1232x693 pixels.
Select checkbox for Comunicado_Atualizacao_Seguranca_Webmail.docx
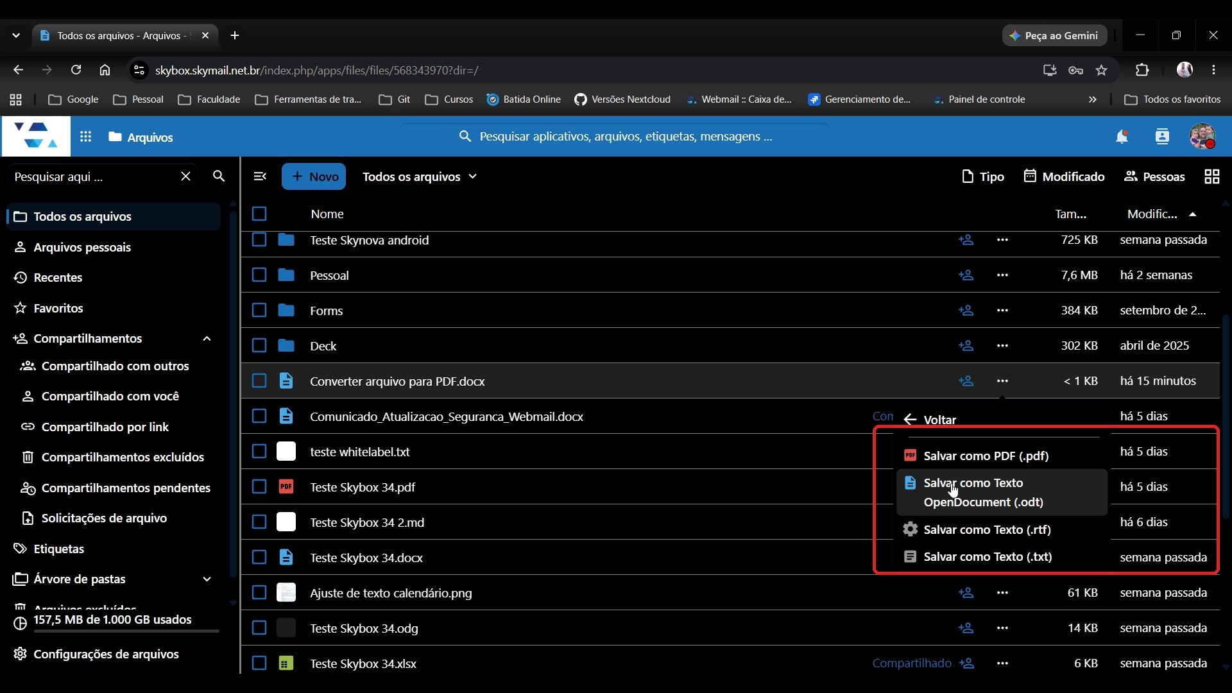pos(259,416)
